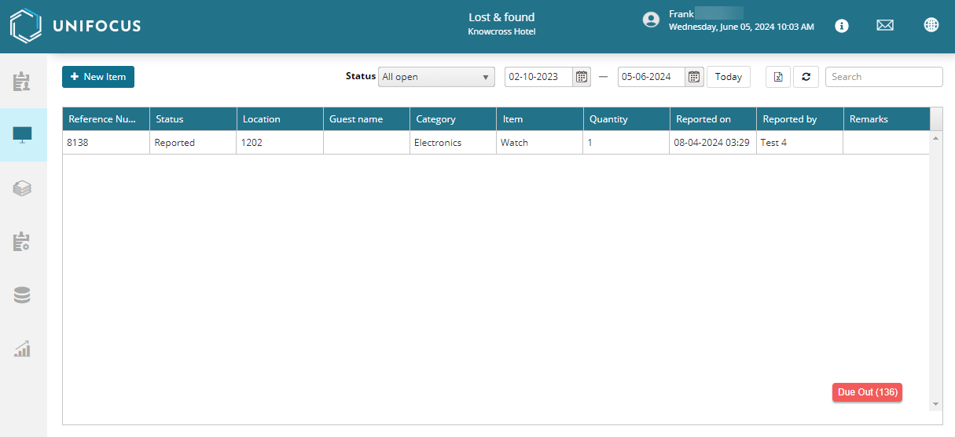
Task: Click the Unifocus hexagon logo
Action: (x=25, y=26)
